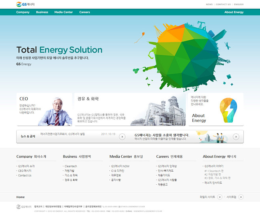Screen dimensions: 260x216
Task: Open the Cleantech footer link
Action: pyautogui.click(x=71, y=166)
